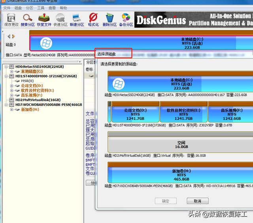Select HD2:MsftVirtualDisk(16GB) label in tree
Image resolution: width=253 pixels, height=223 pixels.
pyautogui.click(x=38, y=100)
